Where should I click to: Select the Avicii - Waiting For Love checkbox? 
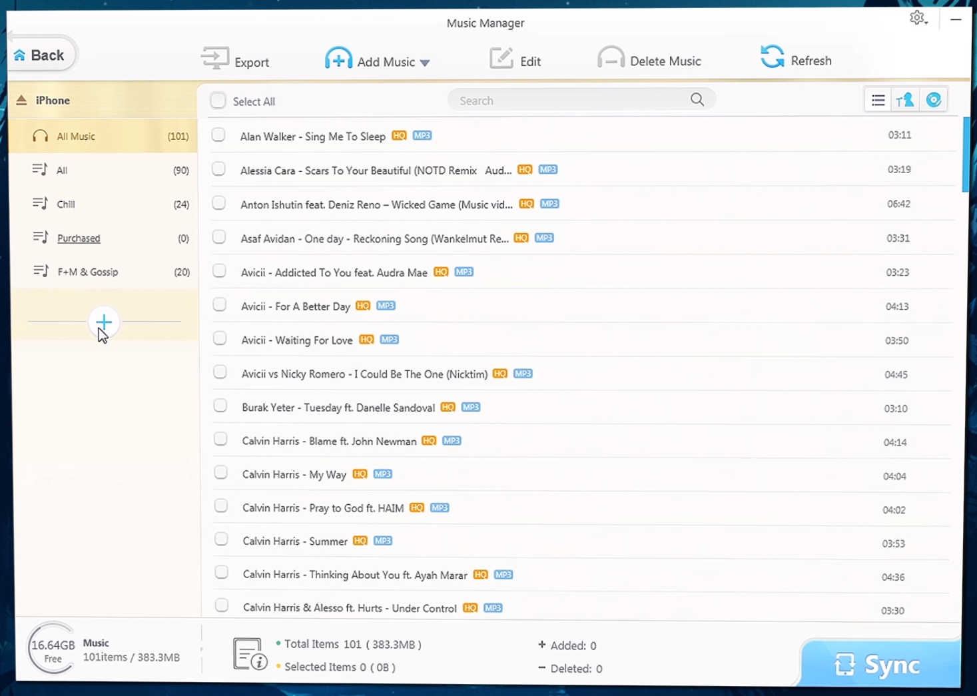219,339
